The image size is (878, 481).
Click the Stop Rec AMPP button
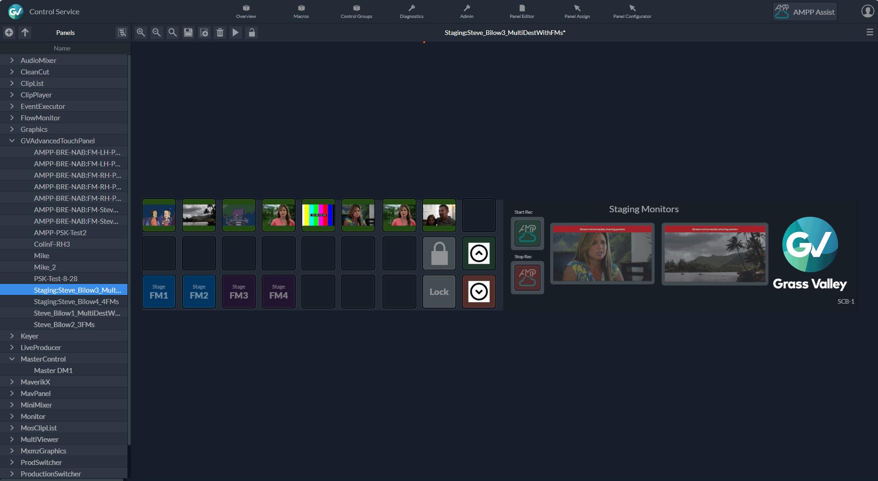[x=527, y=278]
